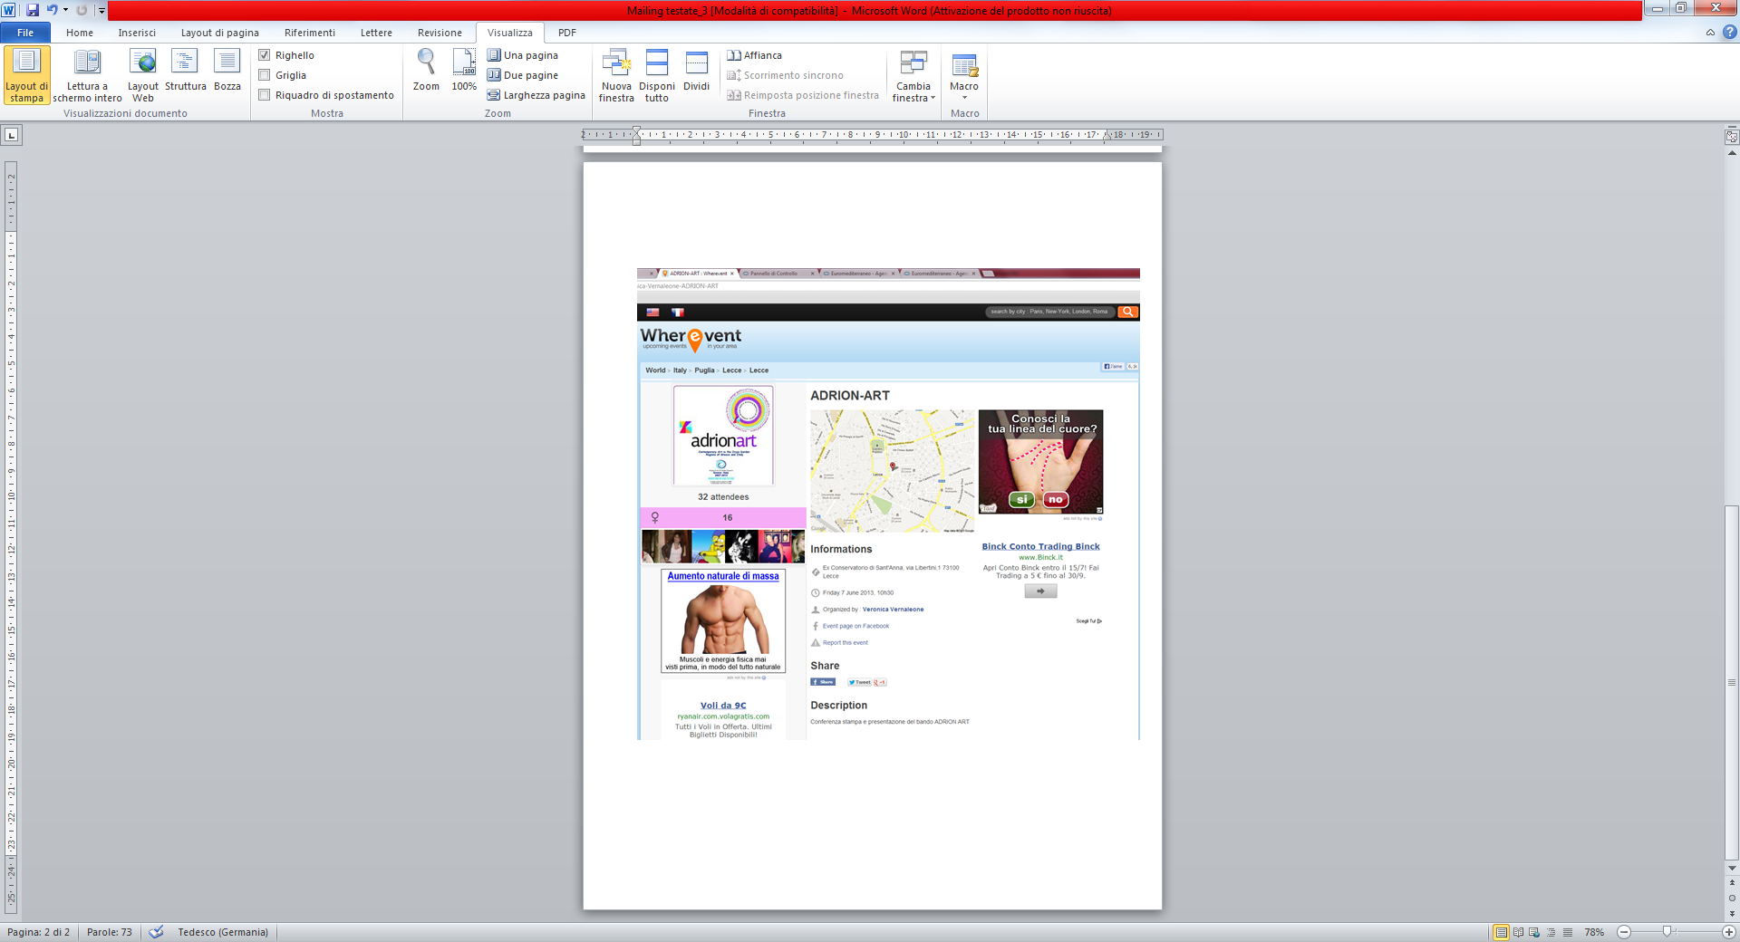This screenshot has width=1740, height=942.
Task: Click the zoom in plus button
Action: pyautogui.click(x=1728, y=932)
